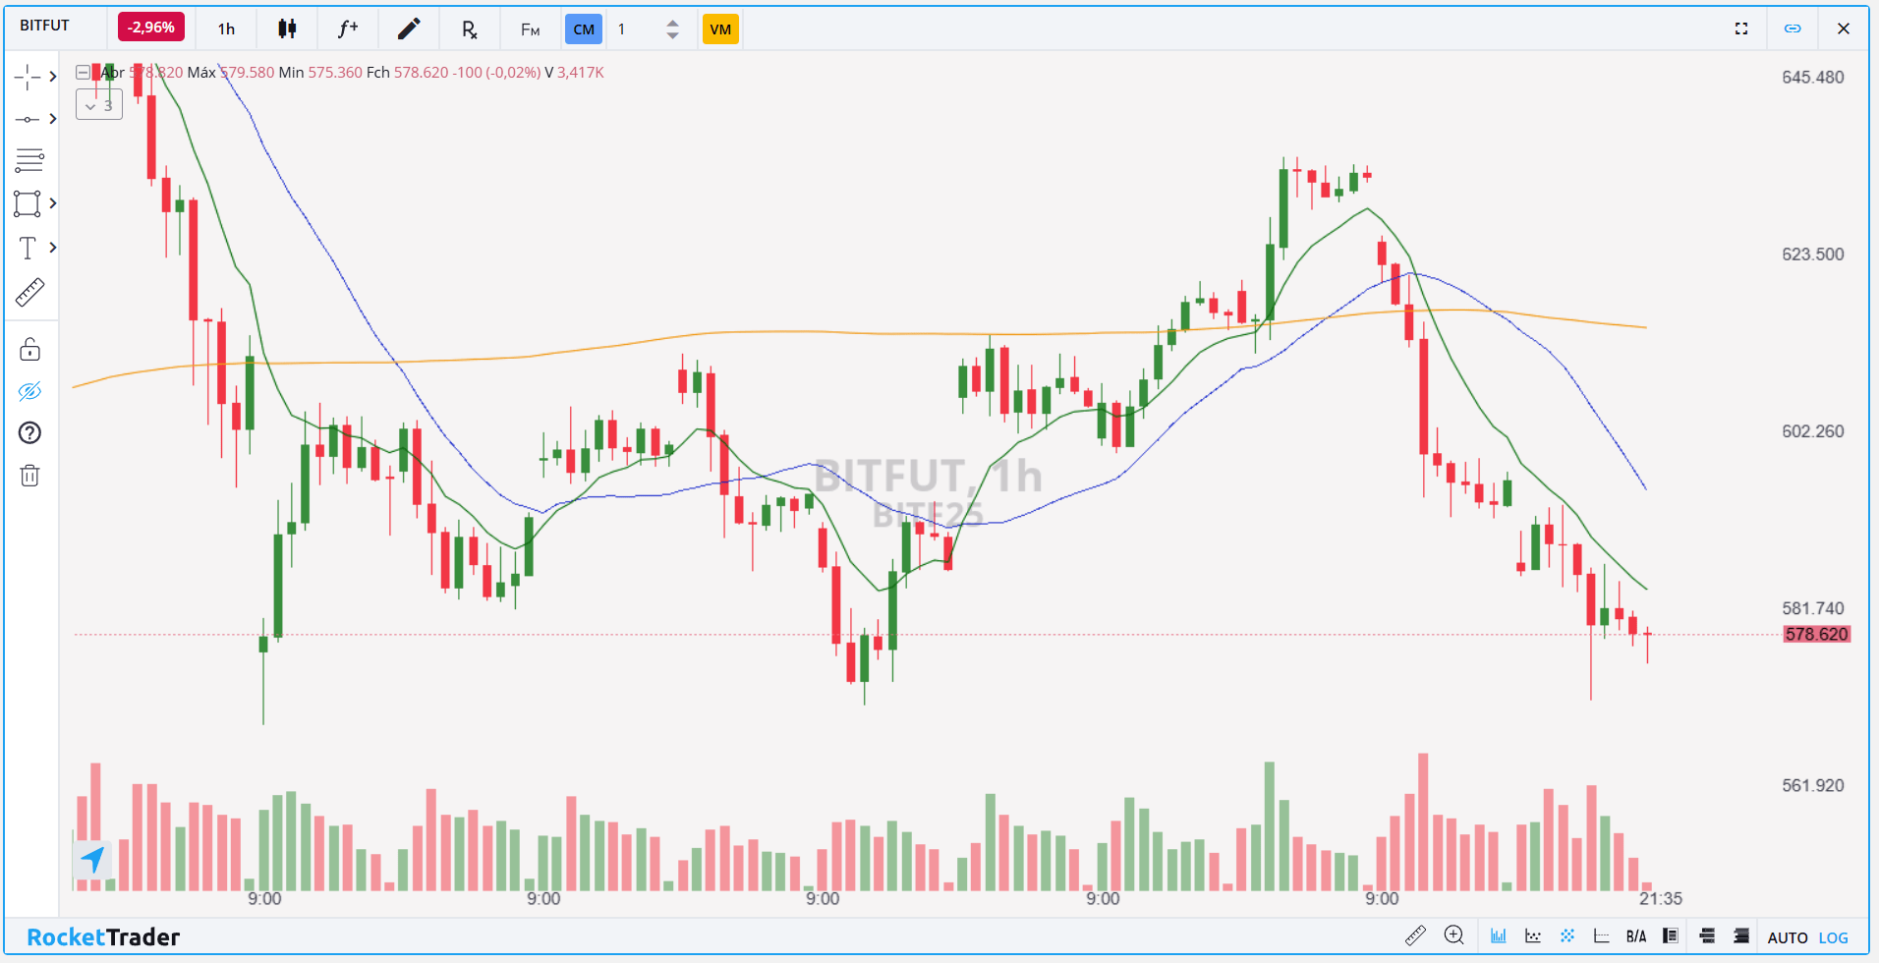
Task: Open the 1h timeframe selector
Action: pos(226,28)
